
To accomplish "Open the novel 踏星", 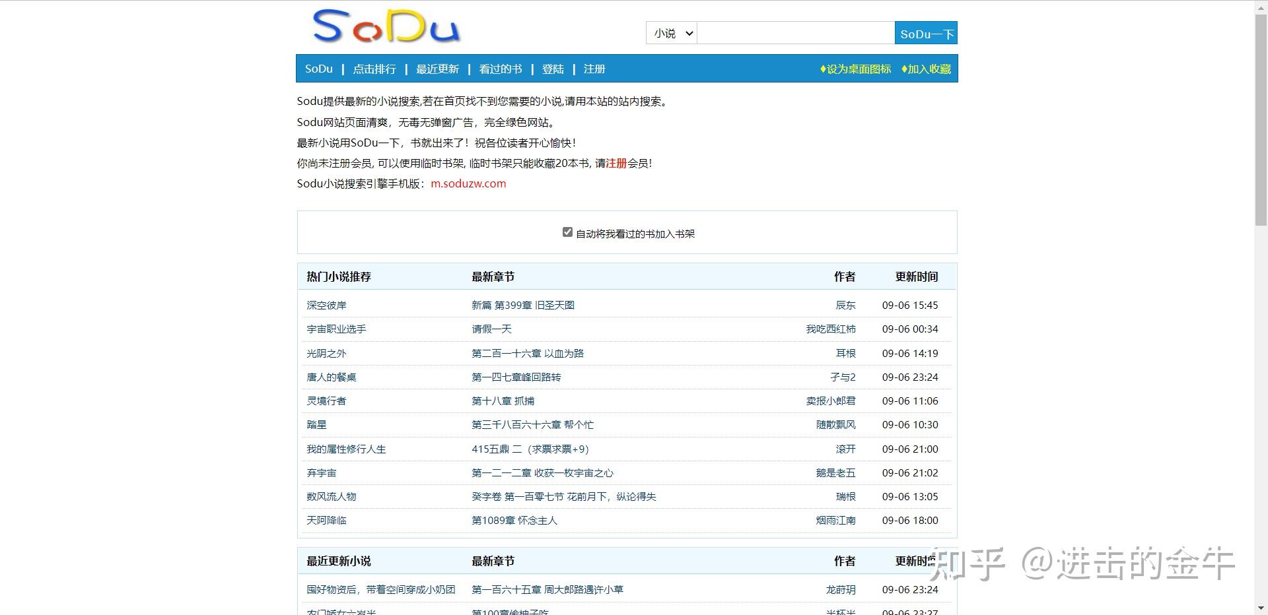I will 316,424.
